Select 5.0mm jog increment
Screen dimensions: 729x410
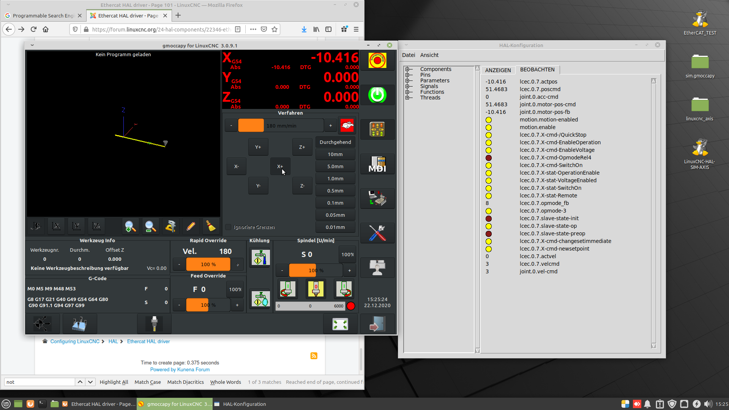coord(335,166)
